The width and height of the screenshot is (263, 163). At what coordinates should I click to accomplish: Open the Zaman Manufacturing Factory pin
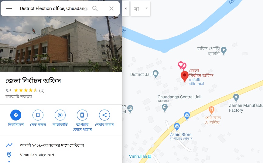(x=236, y=98)
